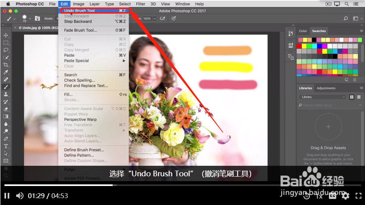The image size is (365, 205).
Task: Select the Clone Stamp tool
Action: (6, 94)
